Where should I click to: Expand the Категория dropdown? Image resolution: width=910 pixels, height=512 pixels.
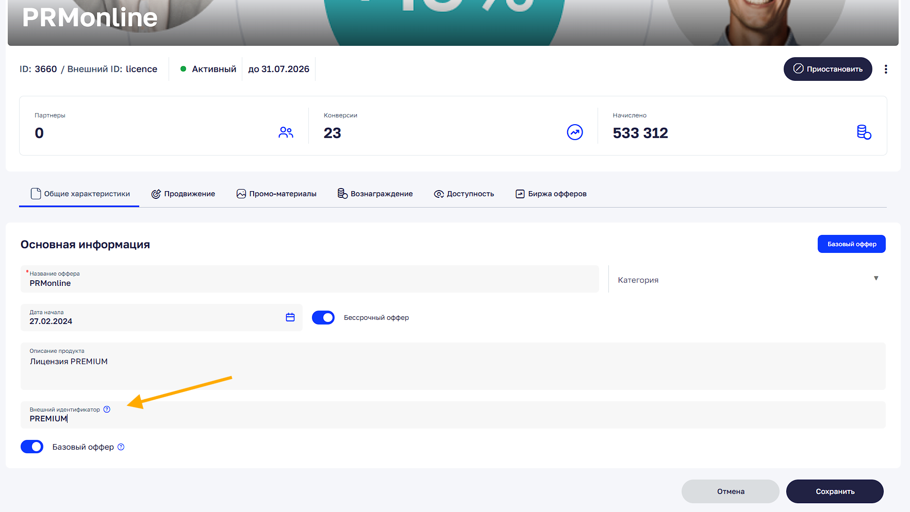(742, 280)
